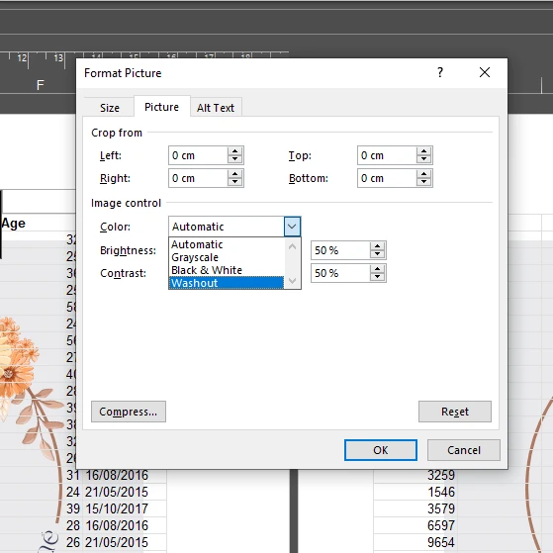Viewport: 553px width, 553px height.
Task: Confirm with the OK button
Action: click(x=381, y=450)
